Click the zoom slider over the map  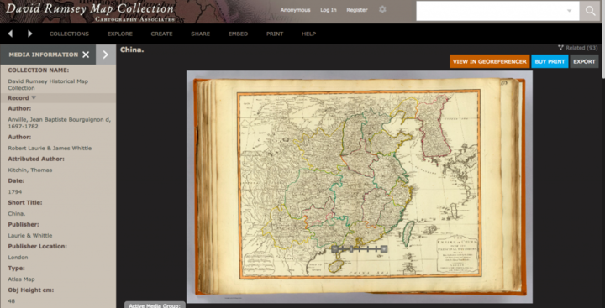pyautogui.click(x=360, y=249)
